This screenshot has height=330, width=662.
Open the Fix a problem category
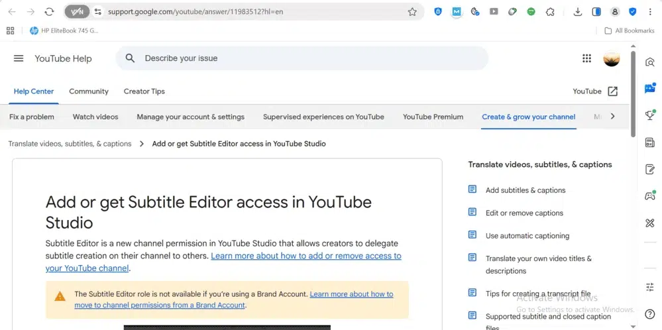[32, 117]
